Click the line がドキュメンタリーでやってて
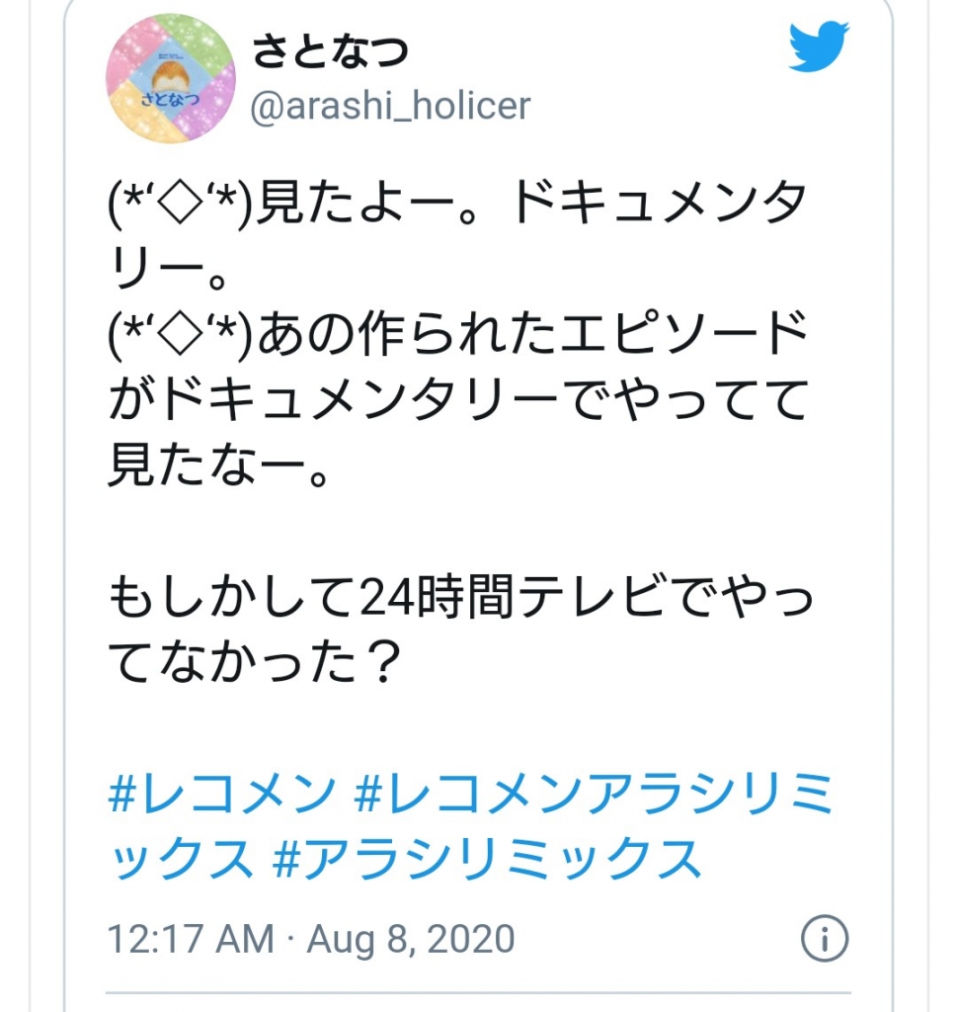 point(459,402)
